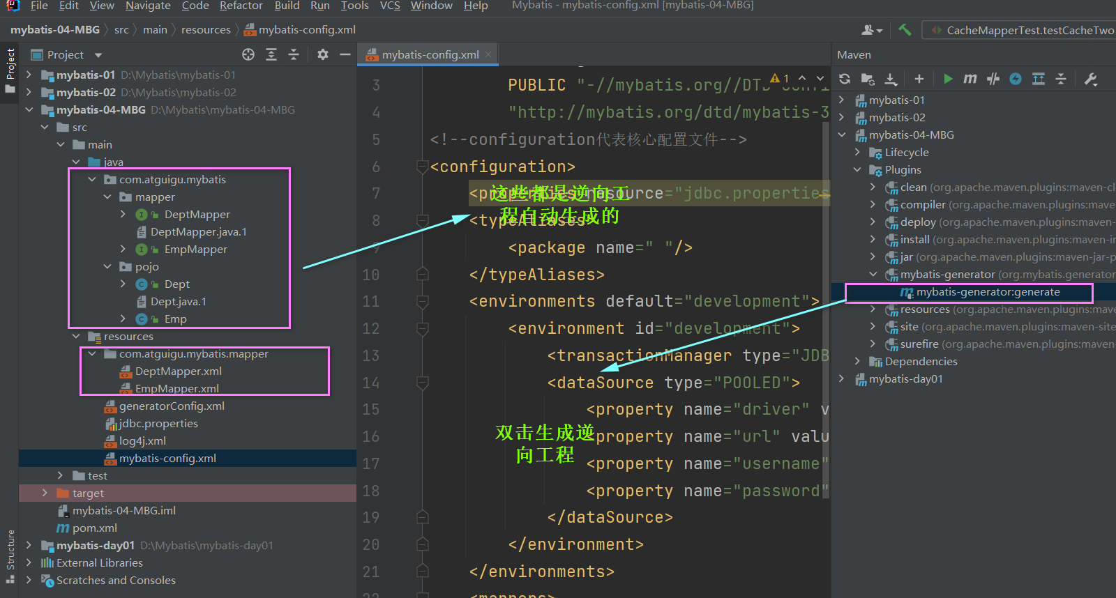The image size is (1116, 598).
Task: Open Maven Settings wrench icon
Action: (1091, 79)
